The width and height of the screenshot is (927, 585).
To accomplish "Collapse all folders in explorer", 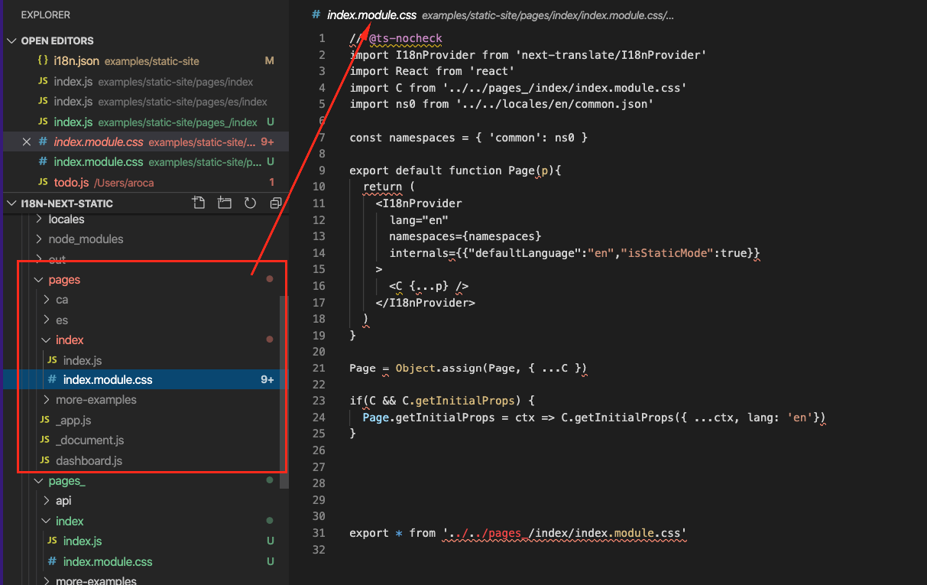I will (276, 203).
